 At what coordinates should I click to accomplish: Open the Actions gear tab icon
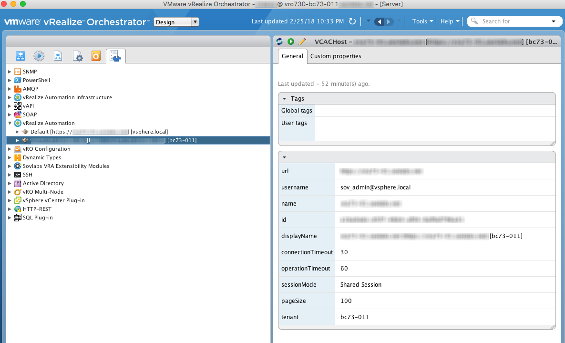pyautogui.click(x=39, y=56)
